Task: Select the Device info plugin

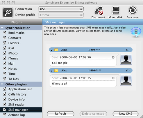Action: tap(17, 99)
